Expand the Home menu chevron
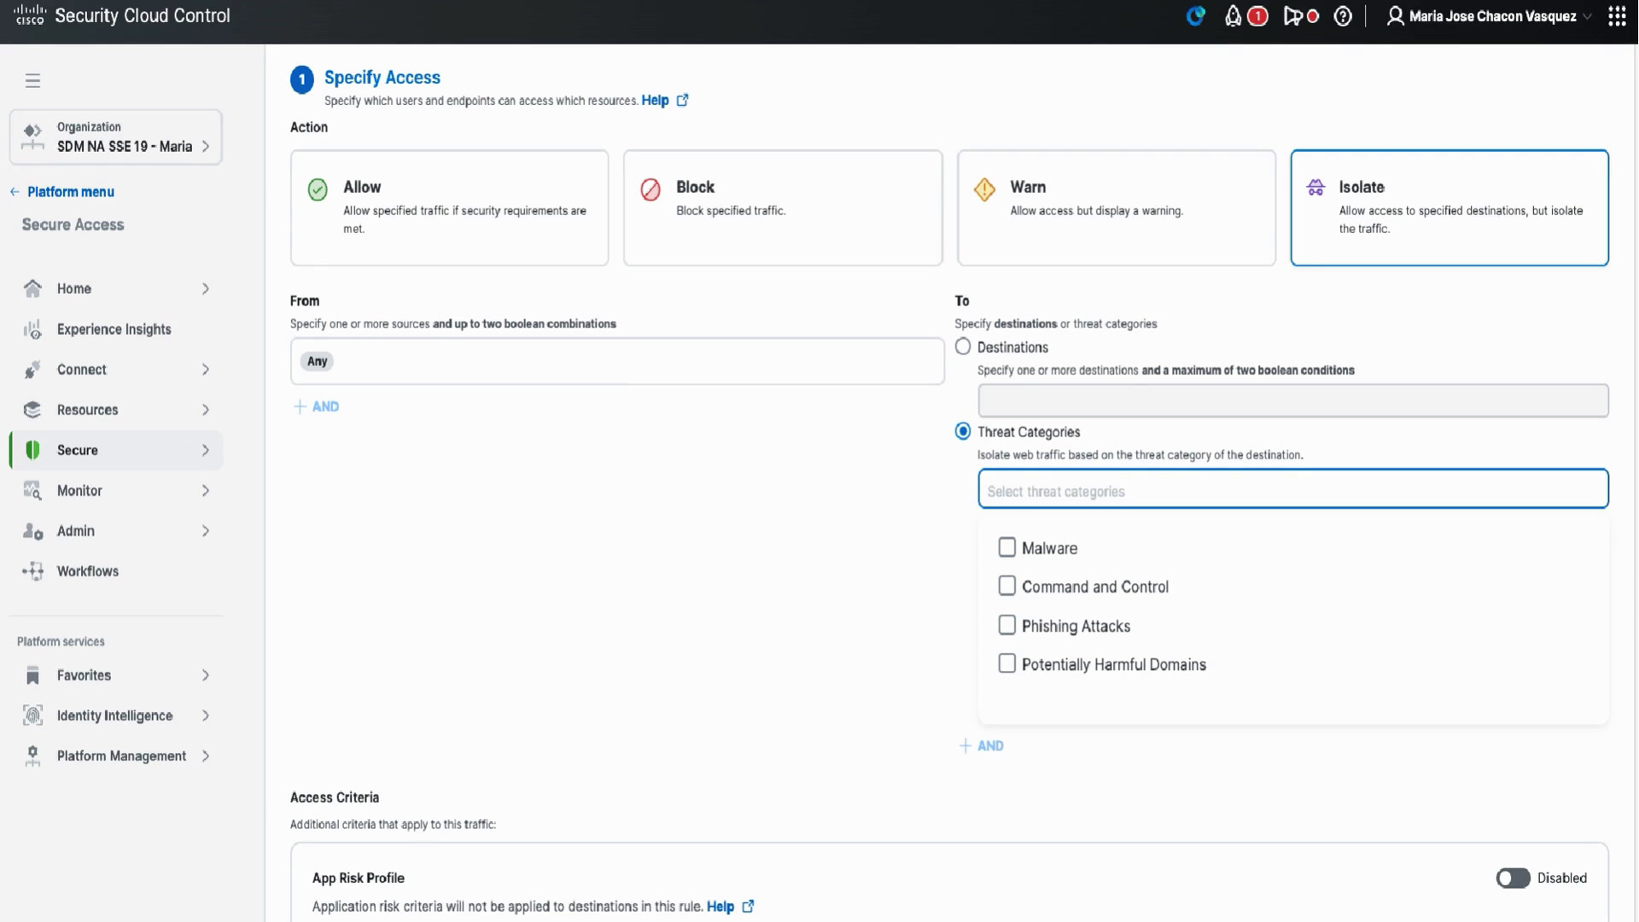Image resolution: width=1639 pixels, height=922 pixels. point(206,289)
